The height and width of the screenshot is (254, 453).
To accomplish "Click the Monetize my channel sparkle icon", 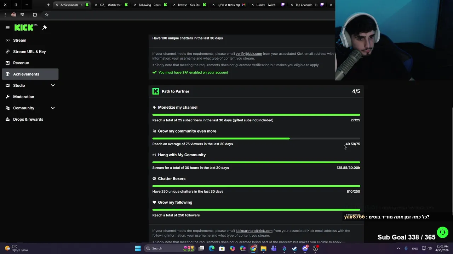I will click(154, 107).
